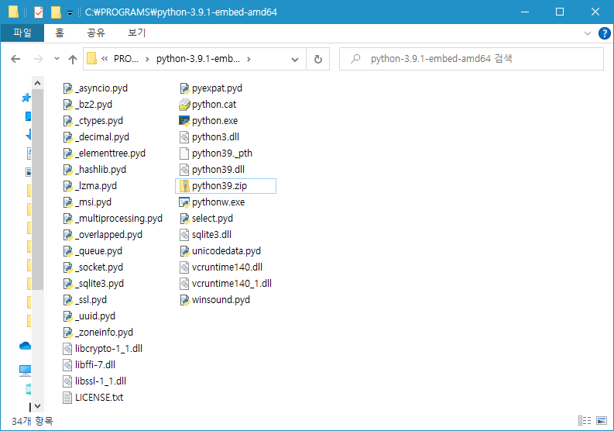Click the _ssl.pyd file icon
The width and height of the screenshot is (614, 431).
(67, 300)
